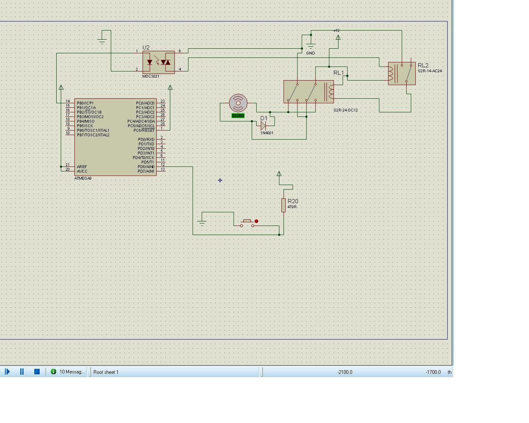Select the ground symbol beside the push button
This screenshot has width=529, height=423.
click(x=202, y=223)
